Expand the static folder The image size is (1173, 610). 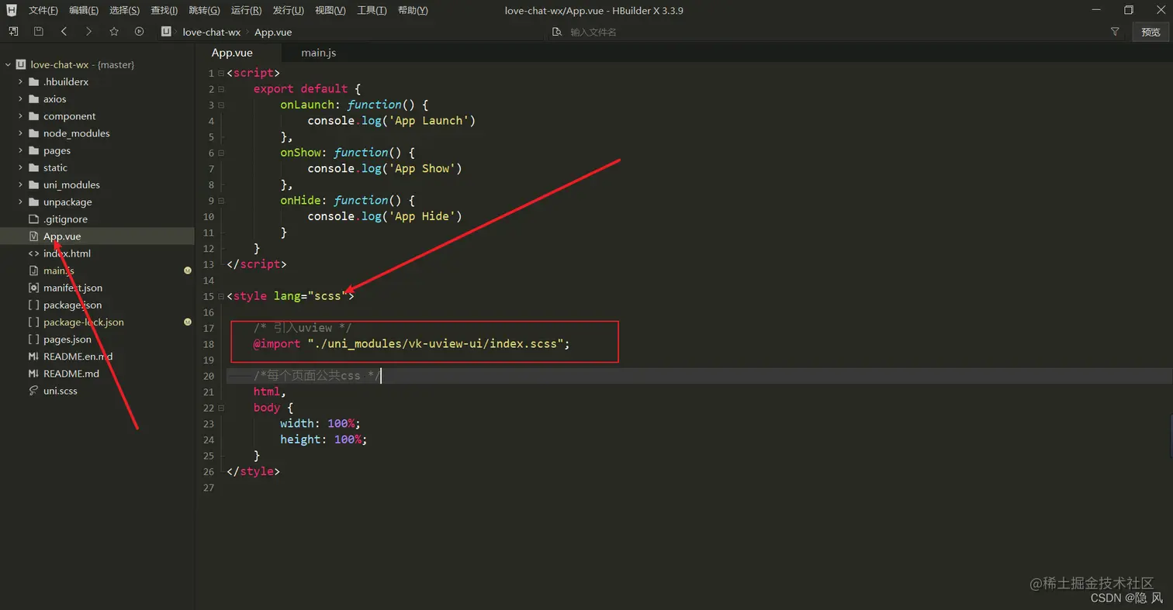(20, 167)
